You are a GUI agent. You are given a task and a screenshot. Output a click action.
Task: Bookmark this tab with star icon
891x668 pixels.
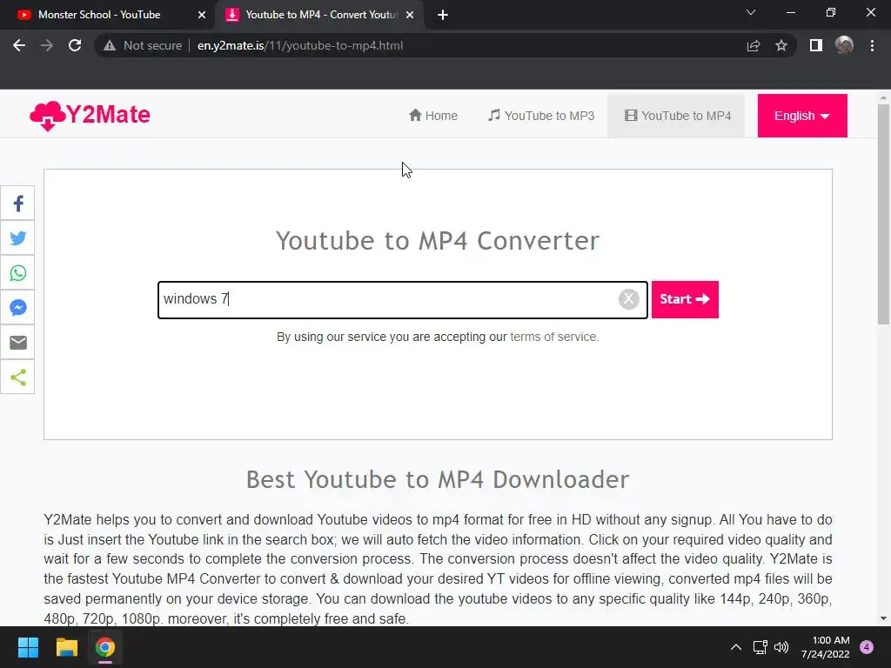781,45
